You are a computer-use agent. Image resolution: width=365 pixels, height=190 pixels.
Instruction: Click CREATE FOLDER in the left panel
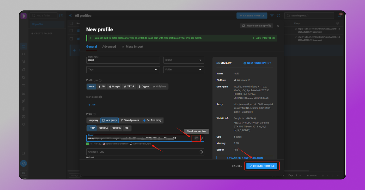[42, 34]
